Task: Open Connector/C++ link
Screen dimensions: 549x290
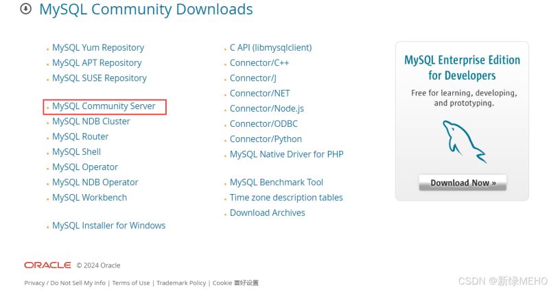Action: pyautogui.click(x=259, y=63)
